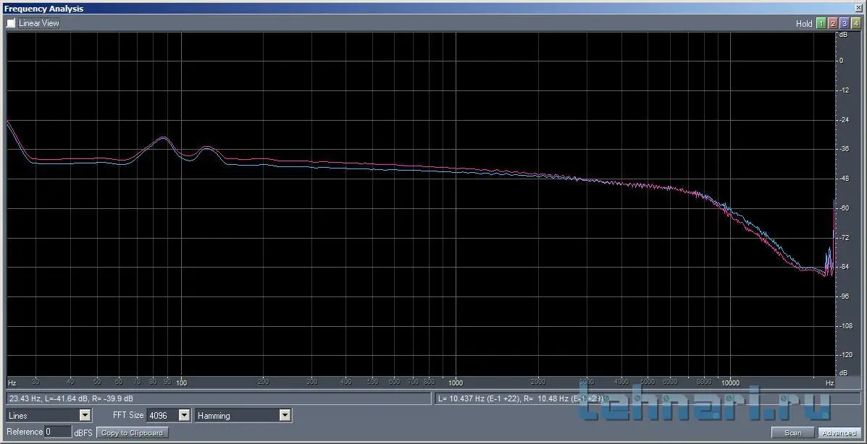This screenshot has width=867, height=444.
Task: Click the 1000 Hz axis label
Action: [x=456, y=383]
